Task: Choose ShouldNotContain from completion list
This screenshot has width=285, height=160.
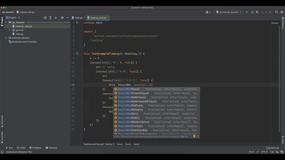Action: (156, 126)
